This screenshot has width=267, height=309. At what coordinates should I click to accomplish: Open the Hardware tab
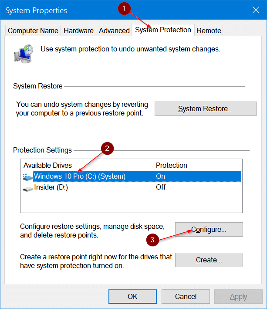pyautogui.click(x=78, y=31)
